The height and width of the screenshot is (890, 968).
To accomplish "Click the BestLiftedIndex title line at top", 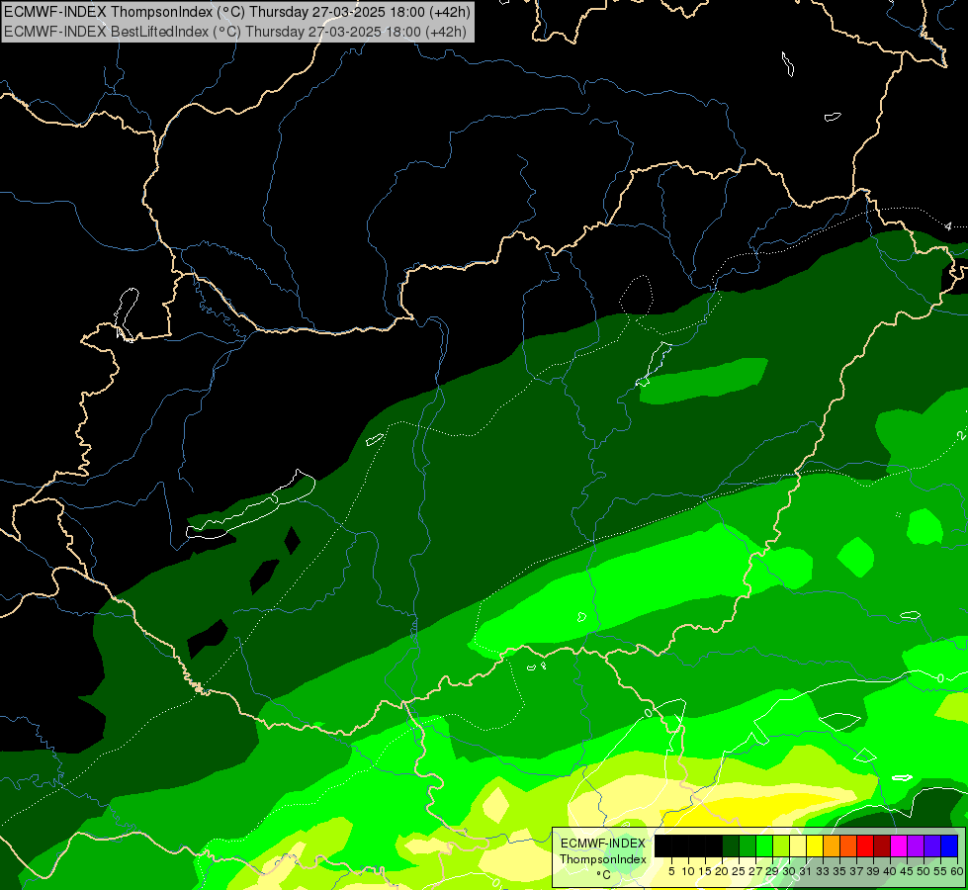I will pyautogui.click(x=235, y=32).
